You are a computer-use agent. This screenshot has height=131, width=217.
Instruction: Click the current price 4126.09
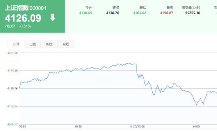point(23,18)
